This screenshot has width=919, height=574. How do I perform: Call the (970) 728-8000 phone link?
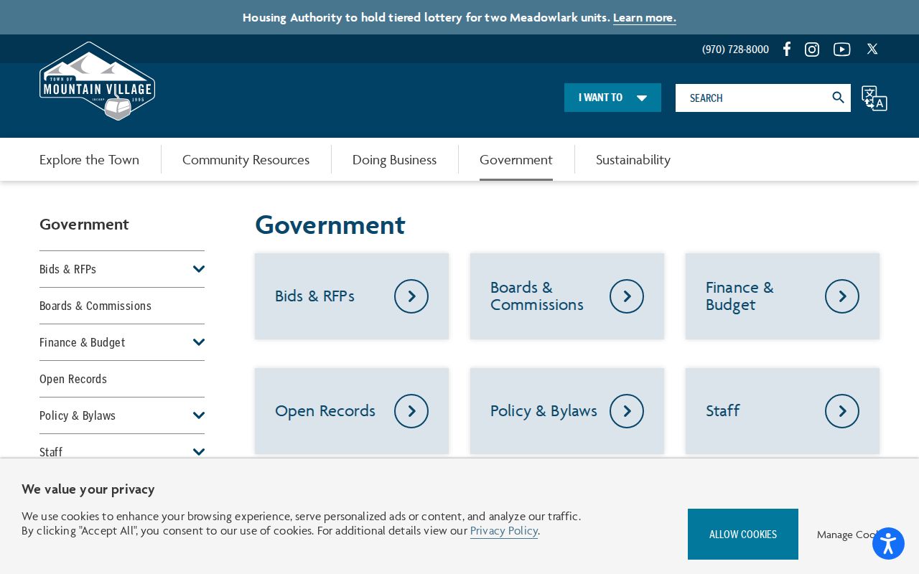pos(735,50)
